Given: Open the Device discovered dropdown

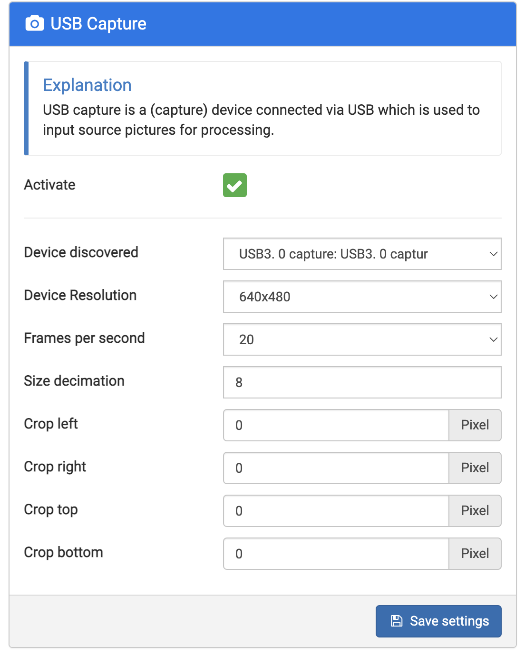Looking at the screenshot, I should coord(362,254).
